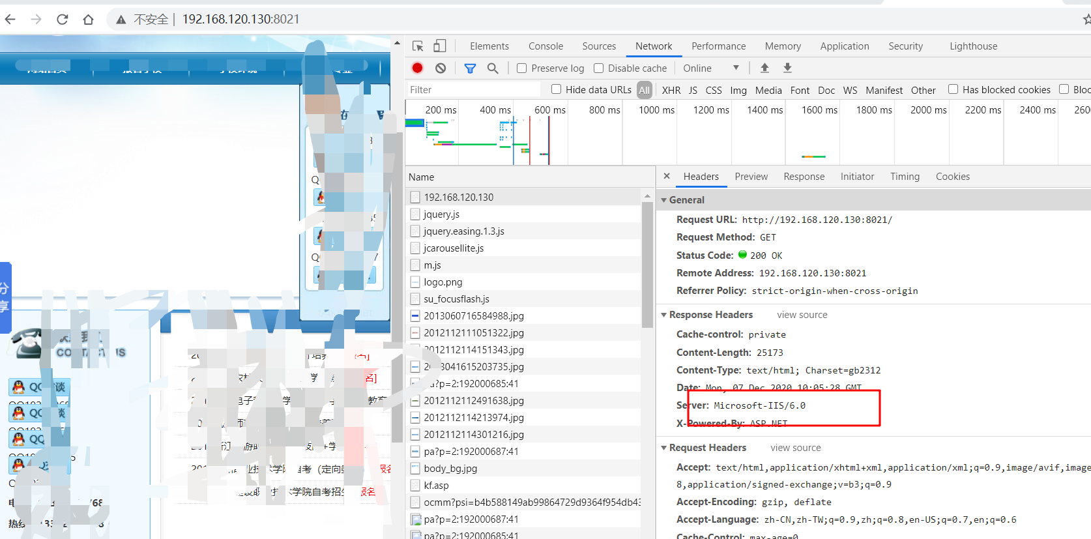
Task: Click document icon beside 192.168.120.130 request
Action: click(415, 197)
